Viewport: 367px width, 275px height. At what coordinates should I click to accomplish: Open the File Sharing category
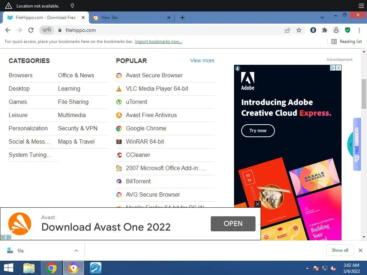(x=73, y=102)
